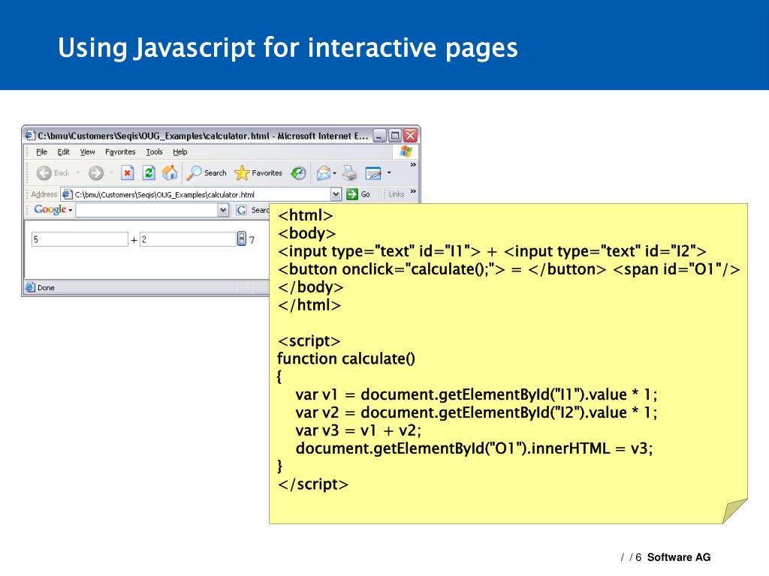Open Search with magnifier icon
The image size is (769, 576).
tap(207, 173)
